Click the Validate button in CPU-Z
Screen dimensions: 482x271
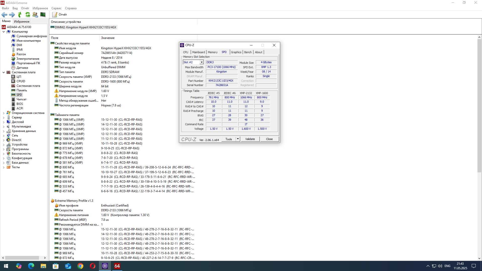point(250,139)
